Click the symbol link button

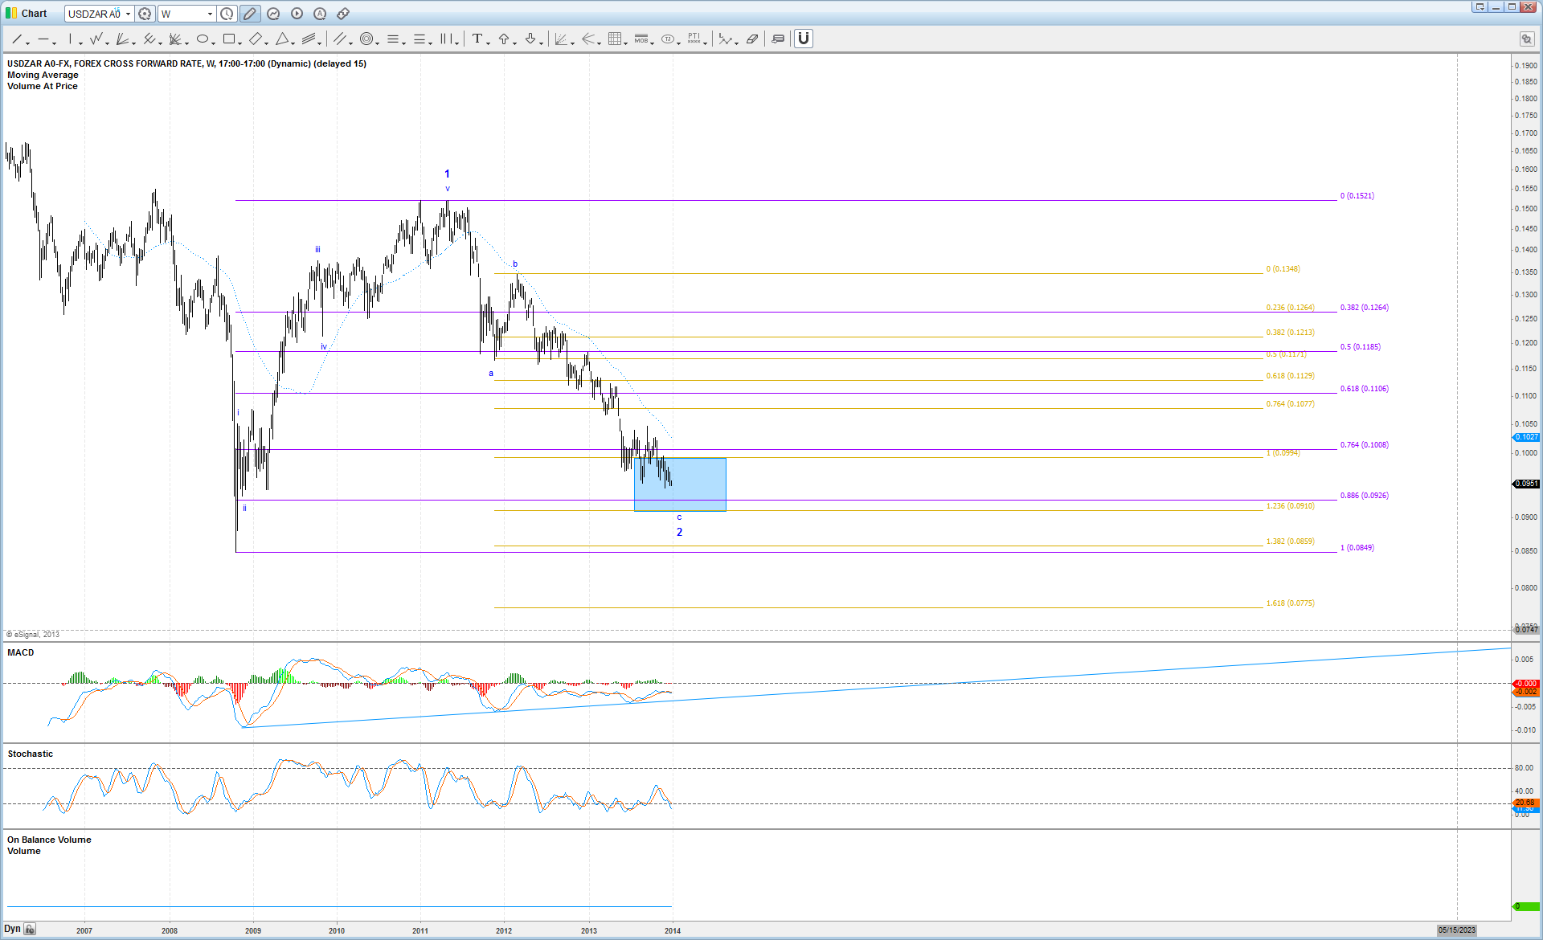343,14
